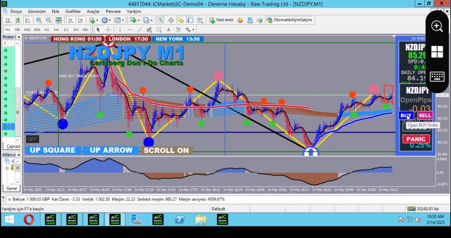This screenshot has height=238, width=451.
Task: Open the Indicators list icon
Action: [92, 20]
